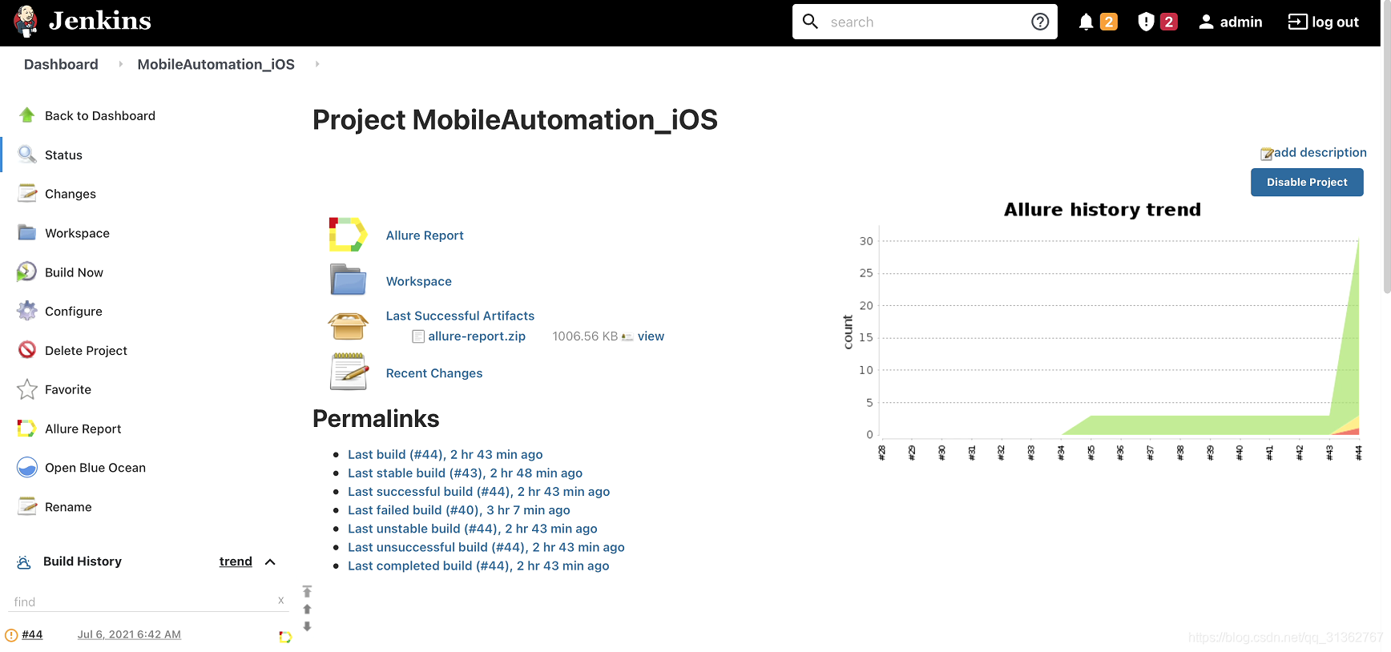Click the trend link in Build History
Viewport: 1391px width, 652px height.
(x=236, y=561)
